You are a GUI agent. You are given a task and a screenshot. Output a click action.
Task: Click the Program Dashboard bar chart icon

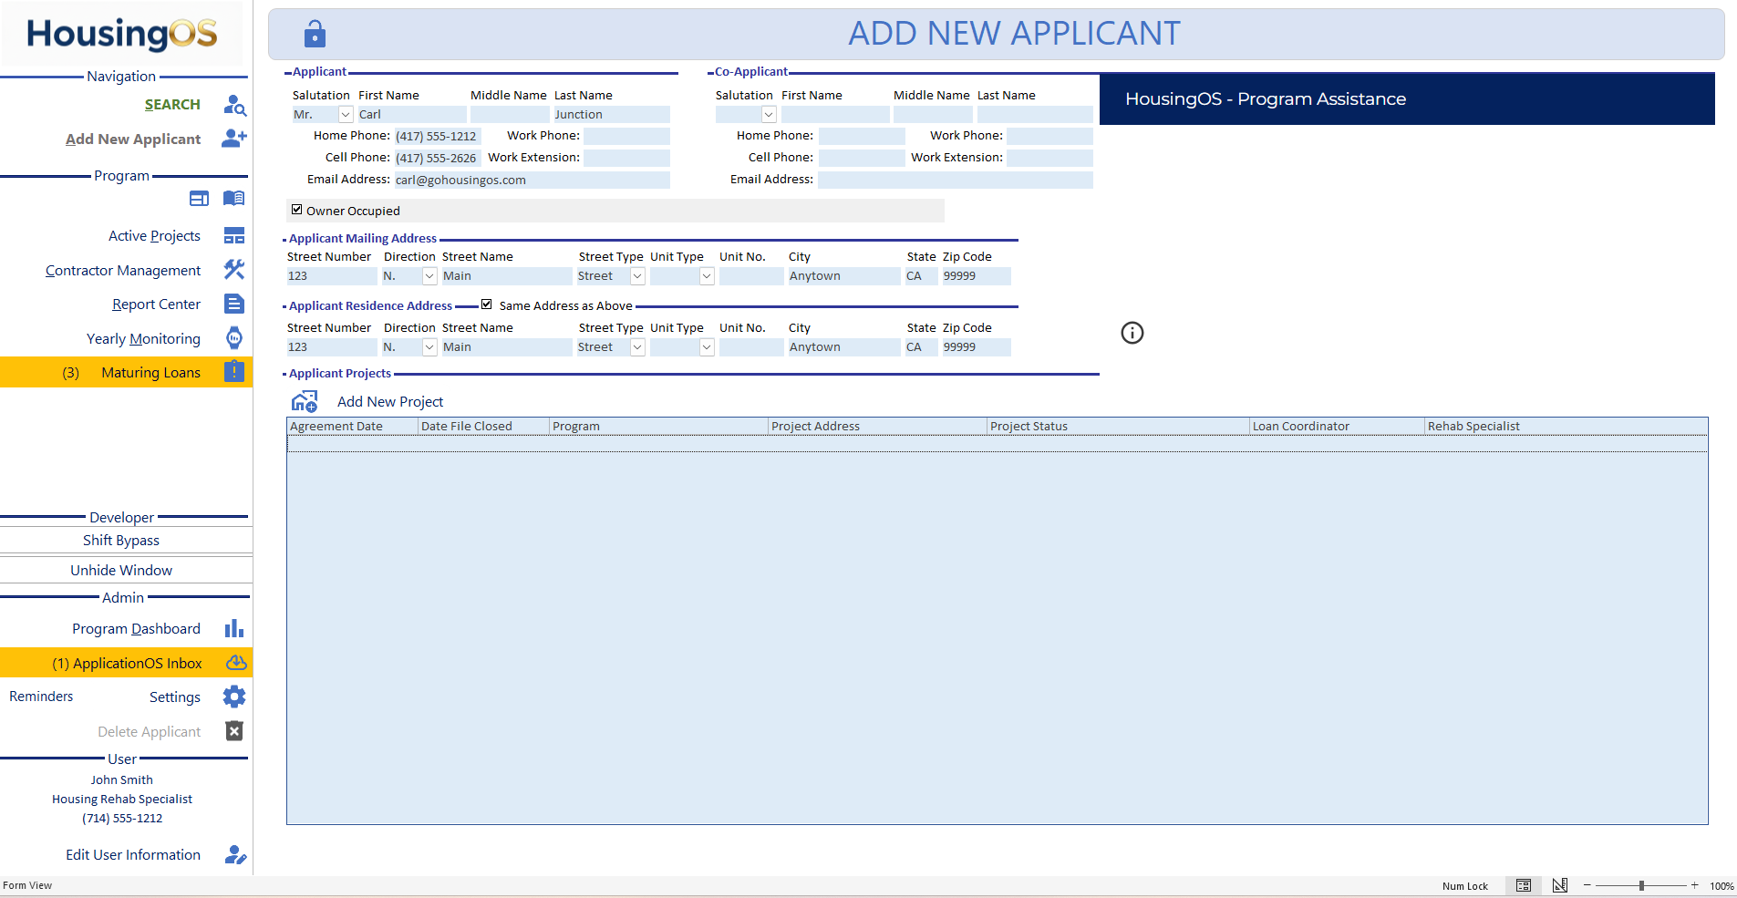coord(234,628)
